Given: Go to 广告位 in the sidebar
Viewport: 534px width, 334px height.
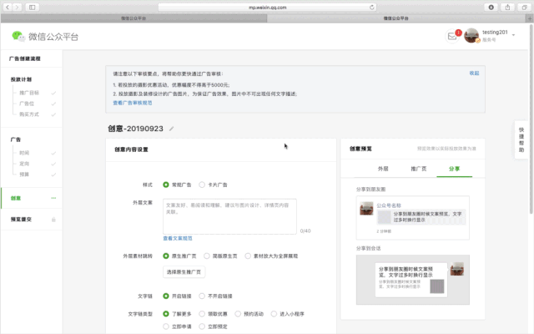Looking at the screenshot, I should [27, 104].
